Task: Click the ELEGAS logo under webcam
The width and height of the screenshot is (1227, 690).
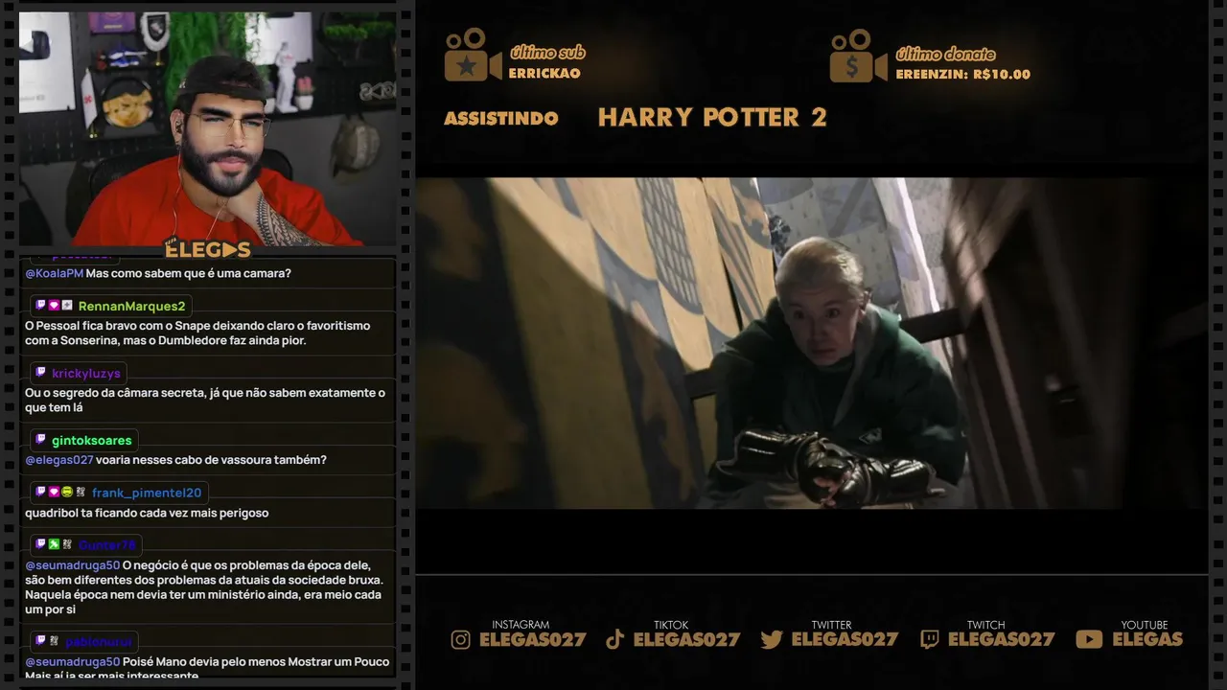Action: pos(208,250)
